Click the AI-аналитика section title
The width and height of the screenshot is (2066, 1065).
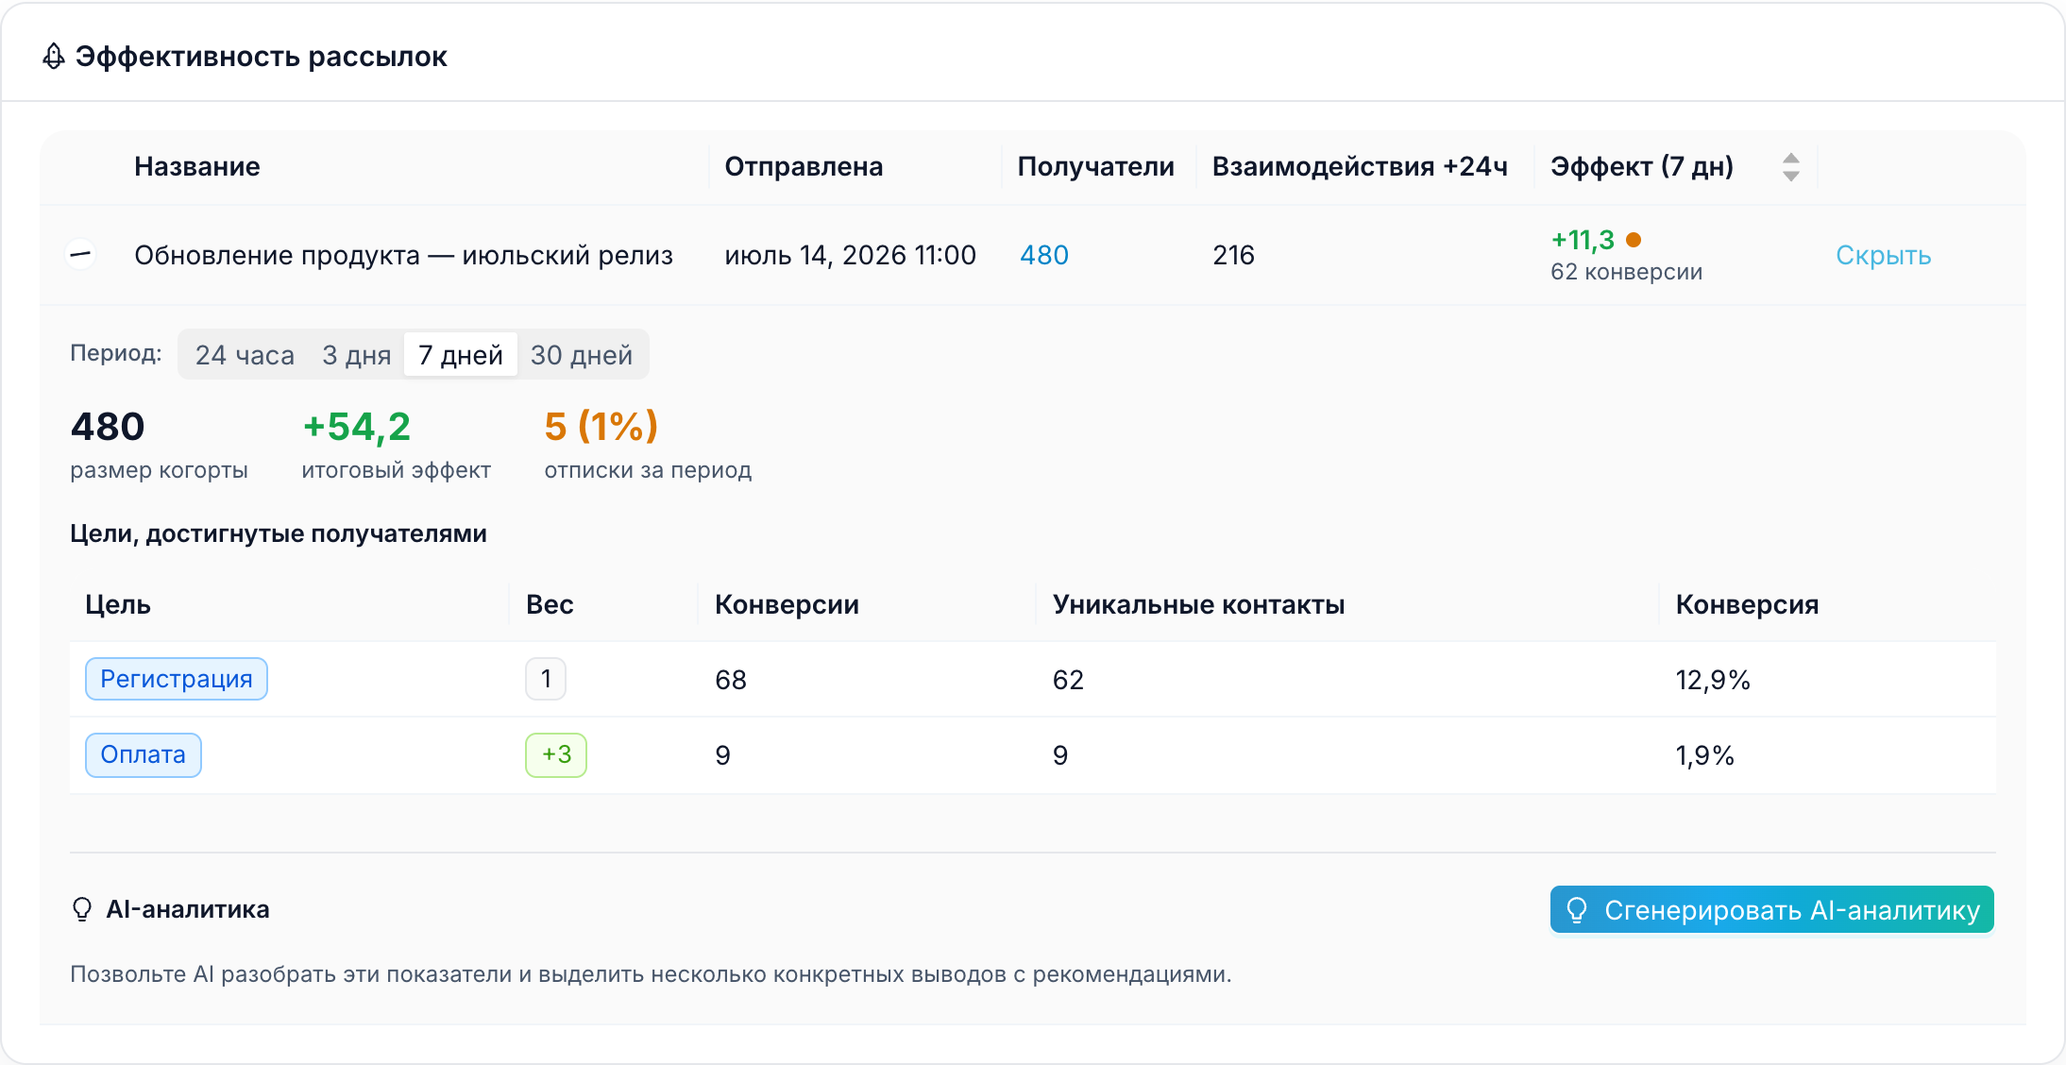point(188,909)
